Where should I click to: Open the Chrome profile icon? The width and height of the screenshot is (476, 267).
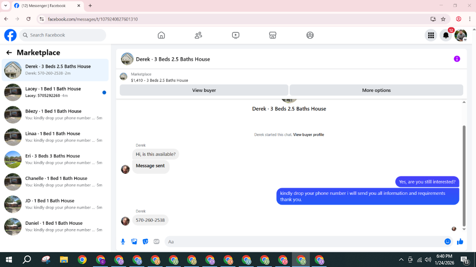tap(459, 19)
